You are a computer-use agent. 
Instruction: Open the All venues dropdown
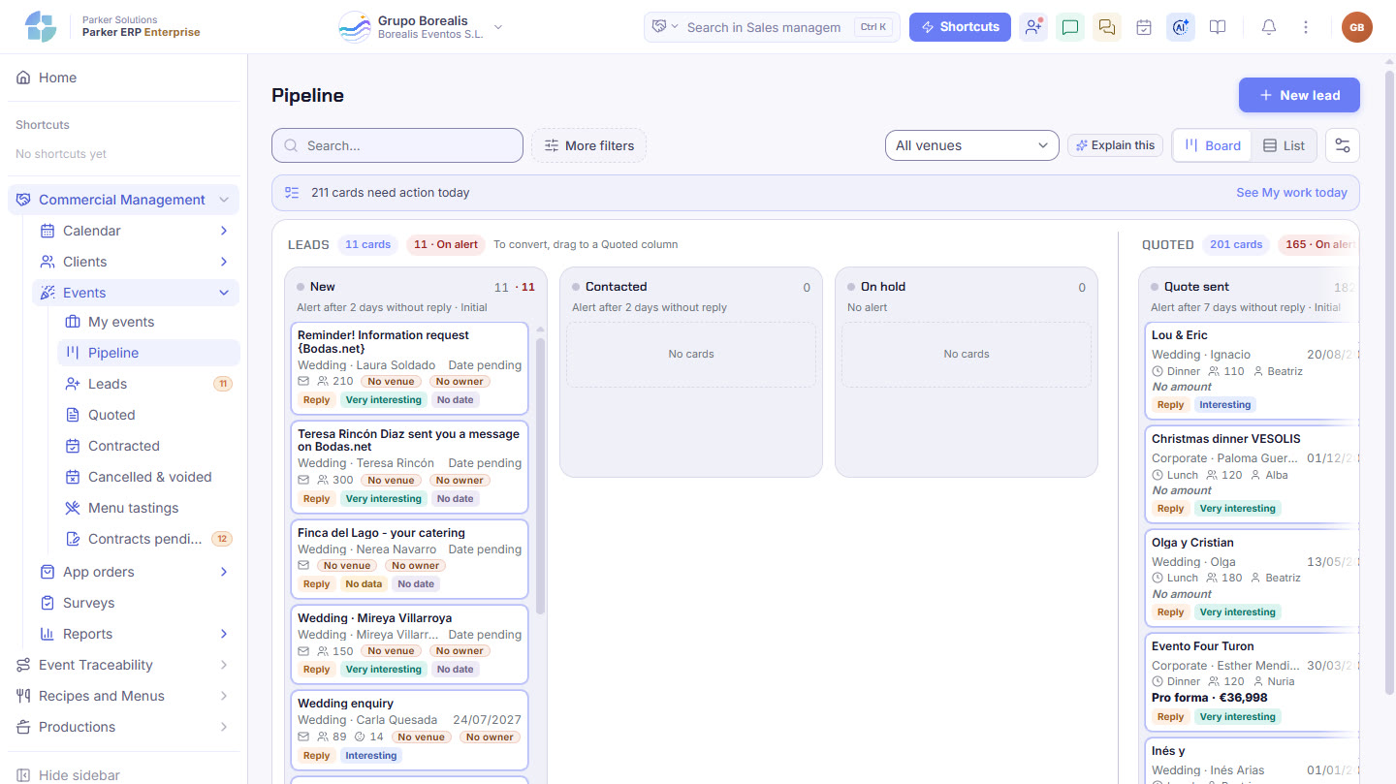pos(971,145)
